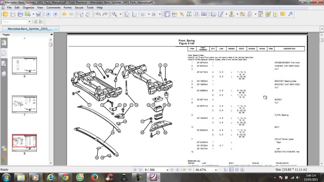Viewport: 324px width, 182px height.
Task: Open the Tools menu
Action: click(x=90, y=8)
